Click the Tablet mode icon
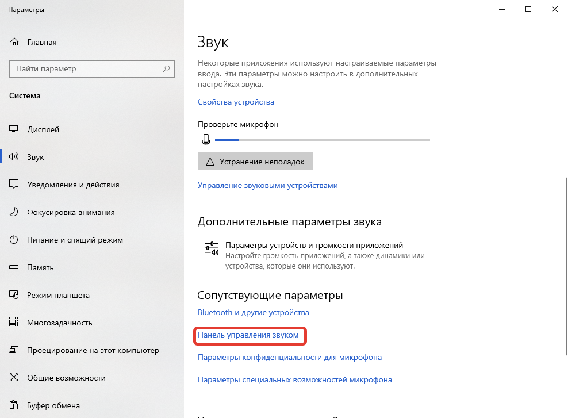568x418 pixels. tap(15, 295)
